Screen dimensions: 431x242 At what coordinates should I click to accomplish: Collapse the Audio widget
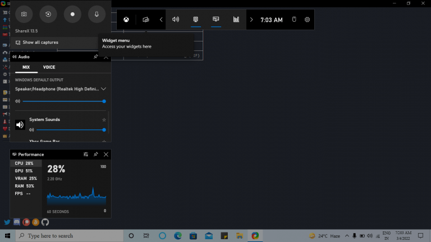coord(106,57)
